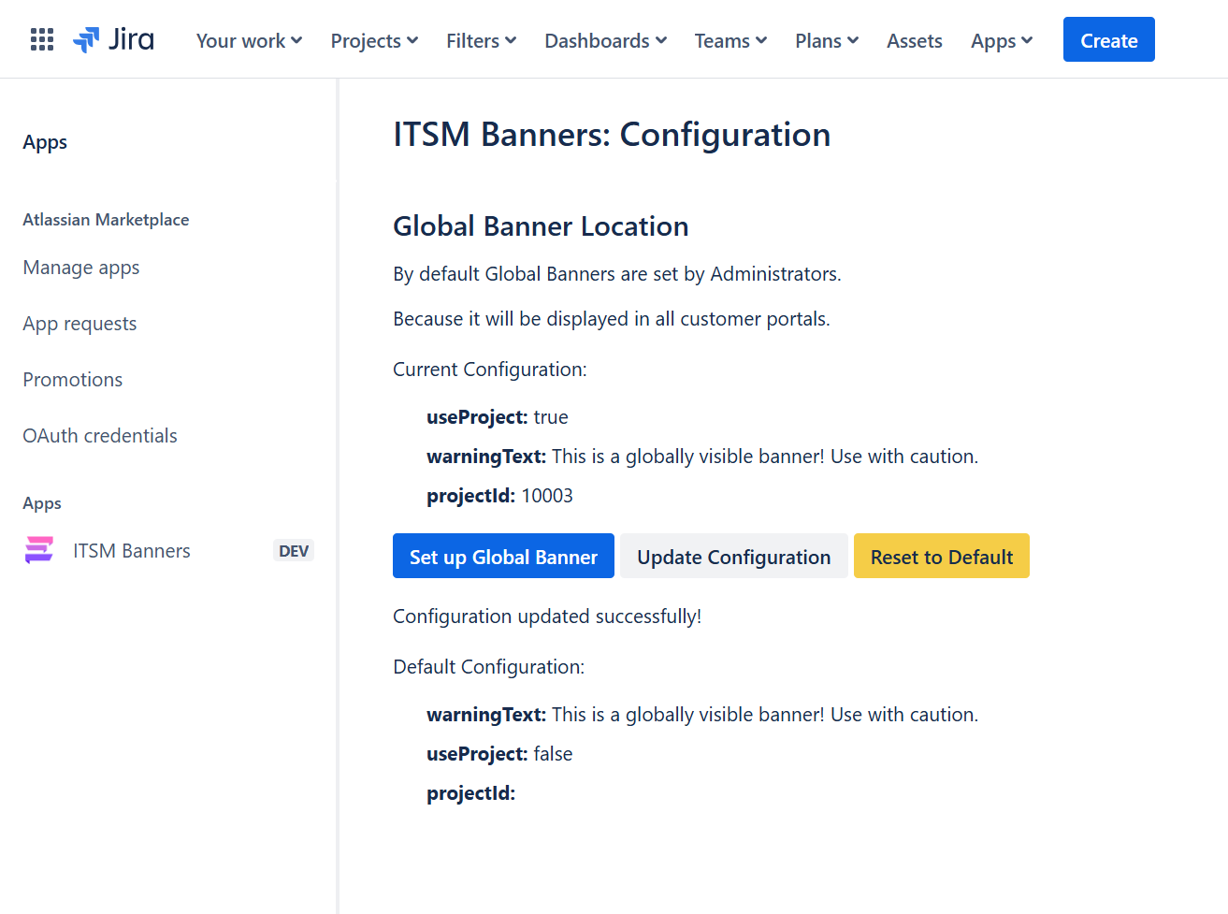Click the Jira logo

click(x=113, y=39)
